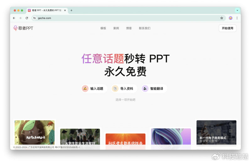Close the 歌者 PPT browser tab
Viewport: 251px width, 163px height.
point(65,10)
